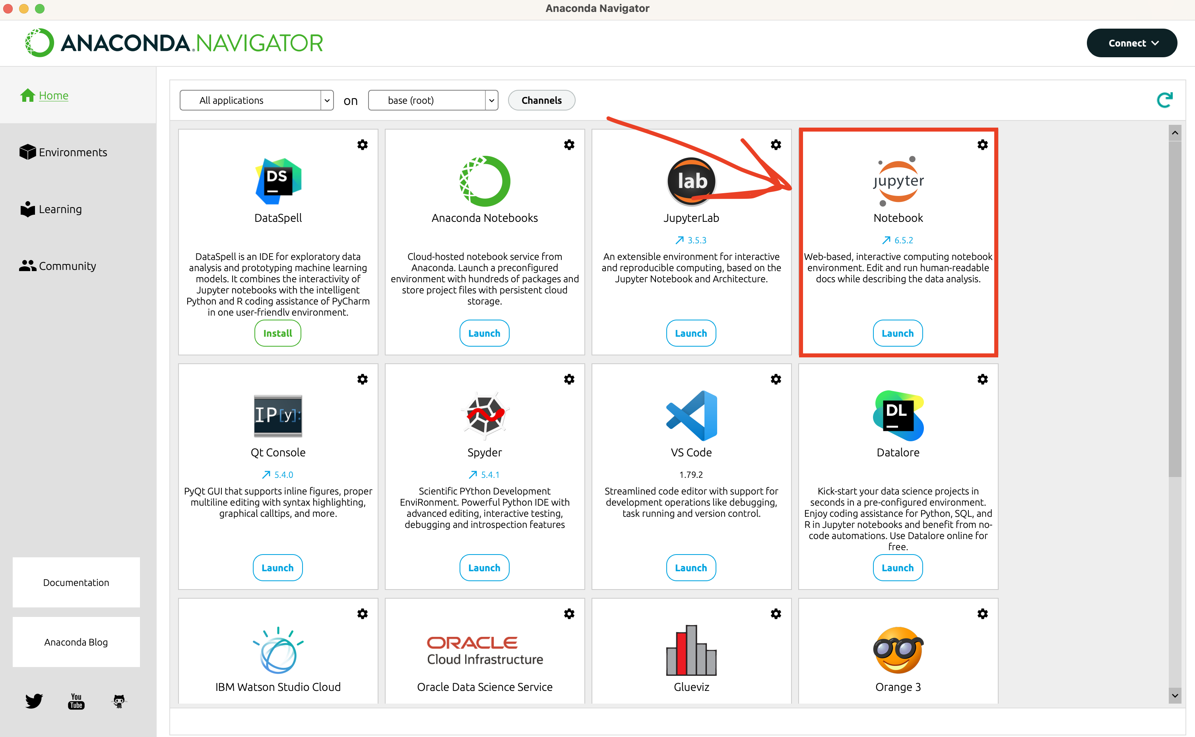Install DataSpell

click(277, 334)
